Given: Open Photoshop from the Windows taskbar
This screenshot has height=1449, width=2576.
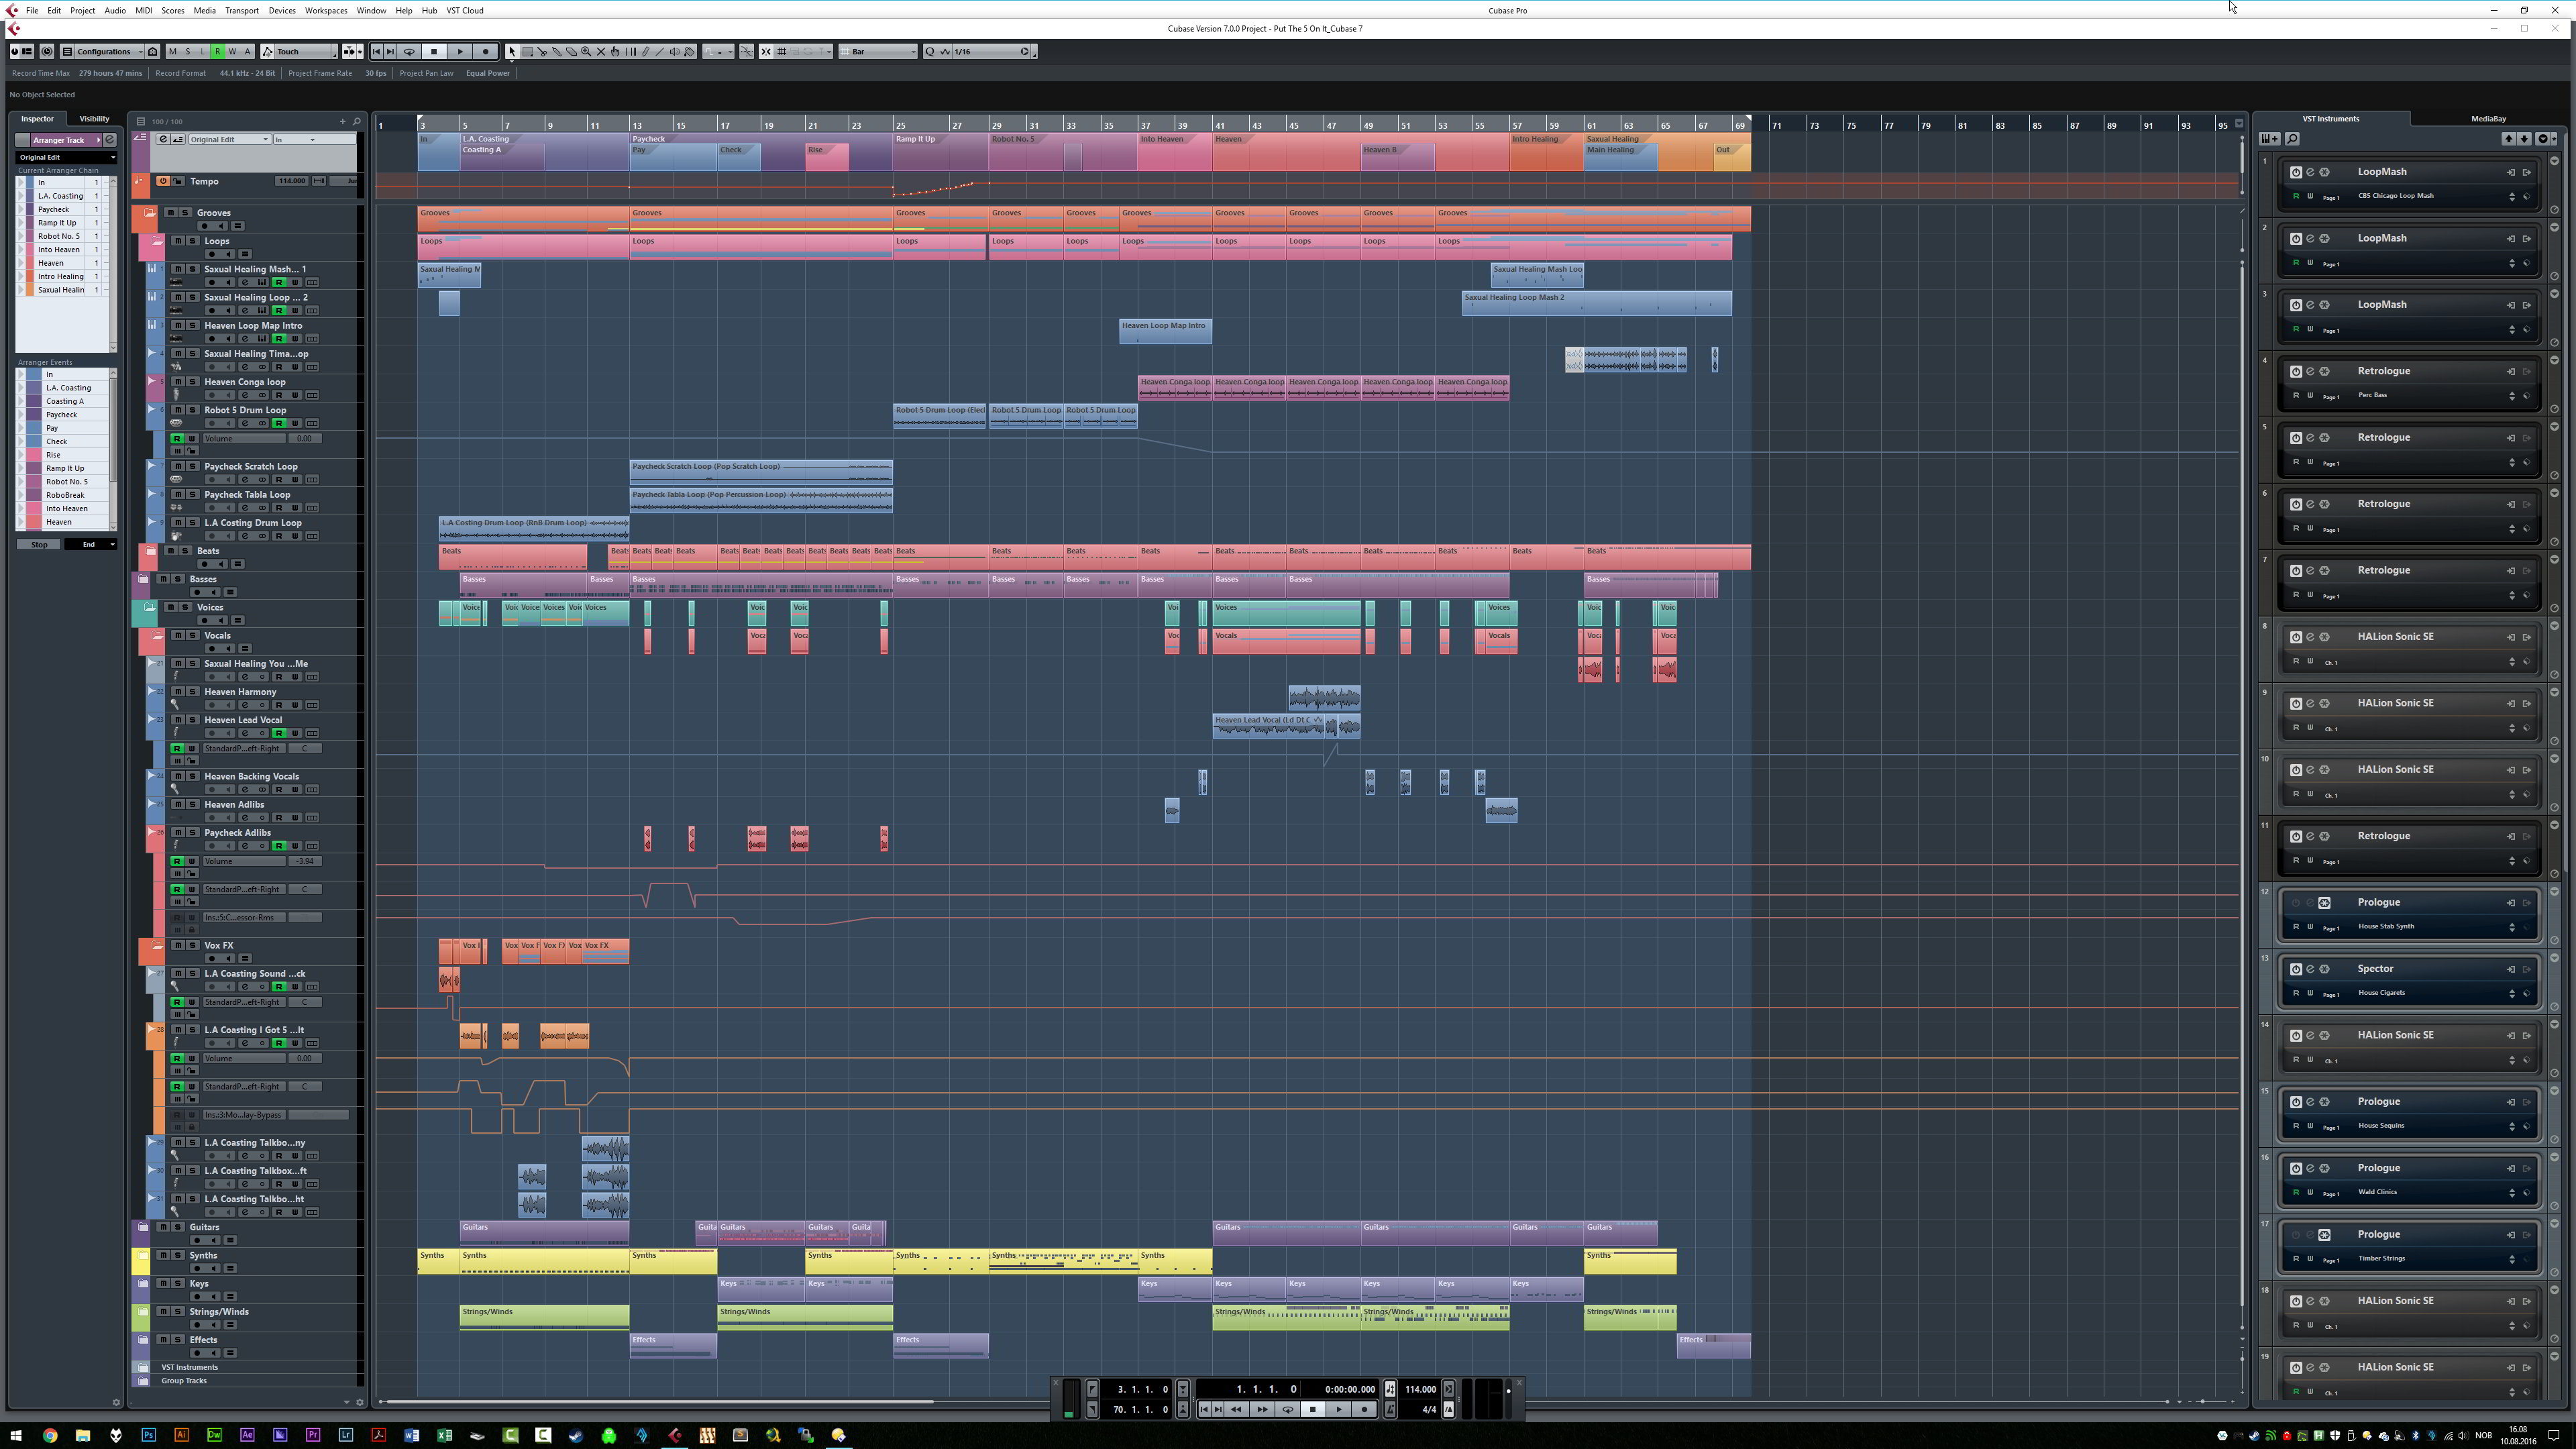Looking at the screenshot, I should [148, 1435].
